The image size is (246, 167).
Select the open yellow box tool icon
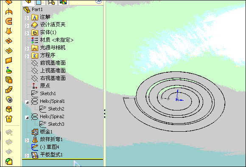click(9, 109)
